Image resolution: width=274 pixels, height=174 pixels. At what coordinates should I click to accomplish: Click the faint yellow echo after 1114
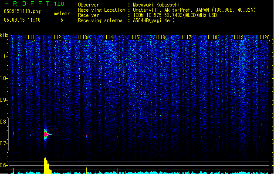point(118,137)
